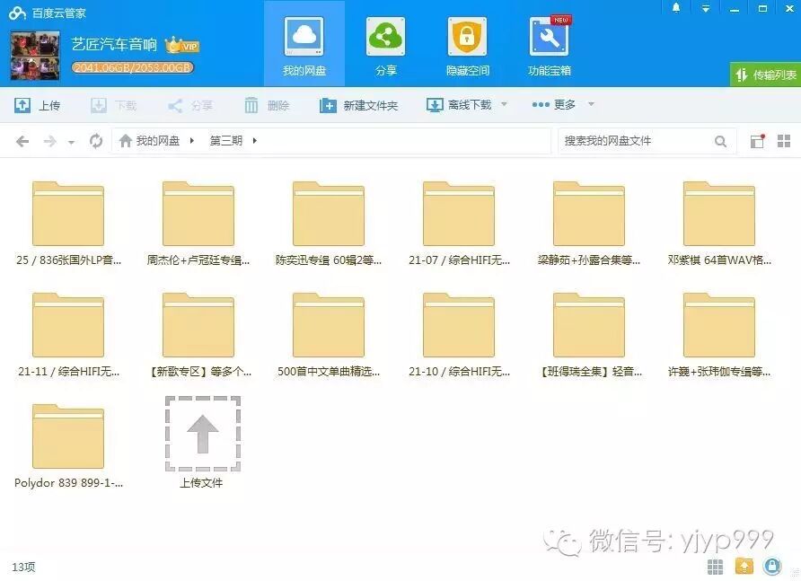Screen dimensions: 801x581
Task: Open the 功能宝箱 tab
Action: [550, 45]
